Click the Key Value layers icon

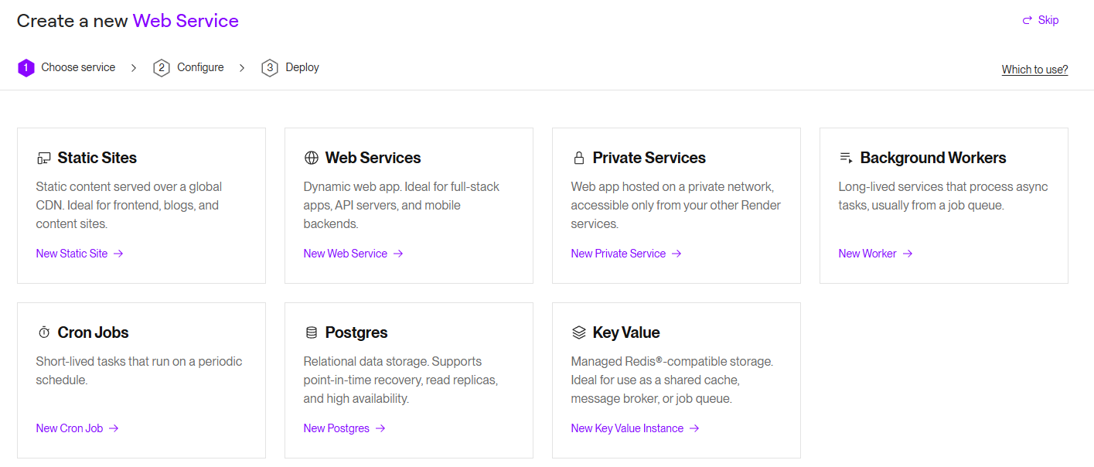579,333
